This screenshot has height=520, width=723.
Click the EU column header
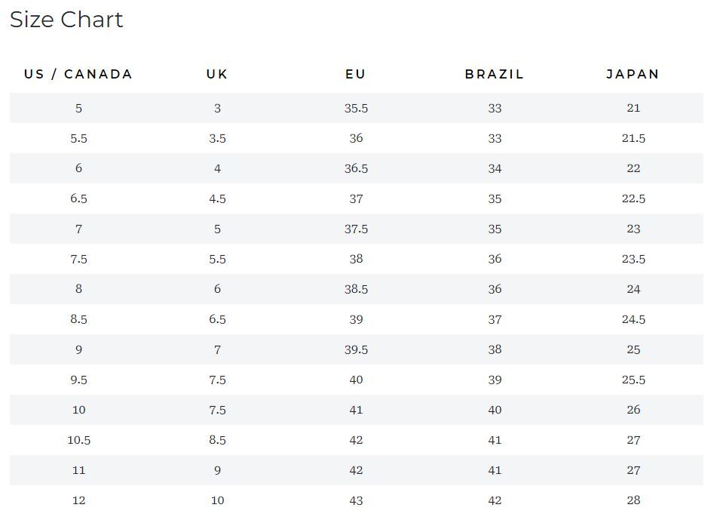click(356, 74)
